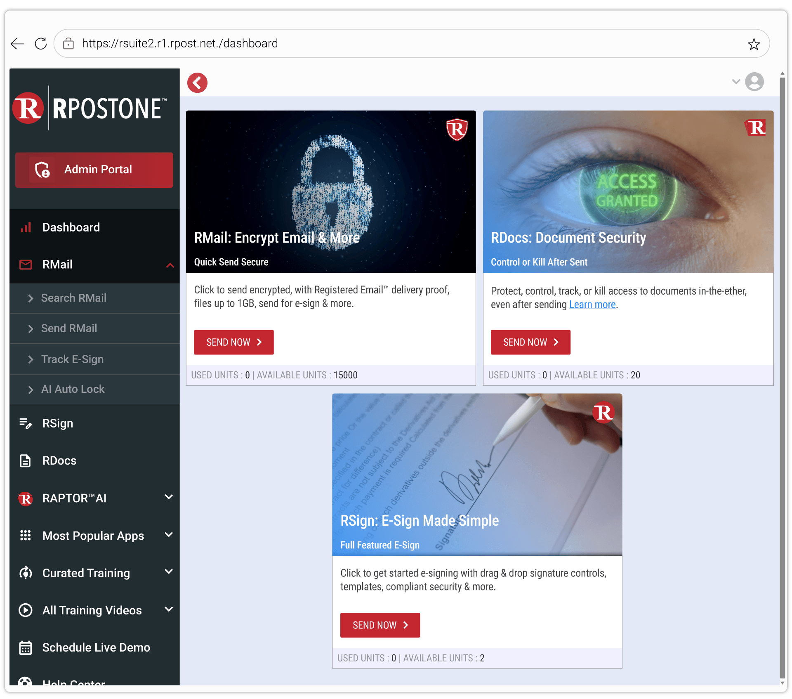Open the Admin Portal
The width and height of the screenshot is (792, 699).
[94, 170]
